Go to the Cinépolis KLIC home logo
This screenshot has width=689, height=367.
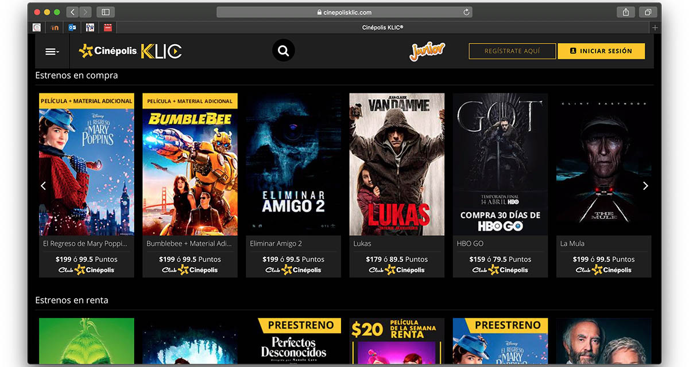130,51
